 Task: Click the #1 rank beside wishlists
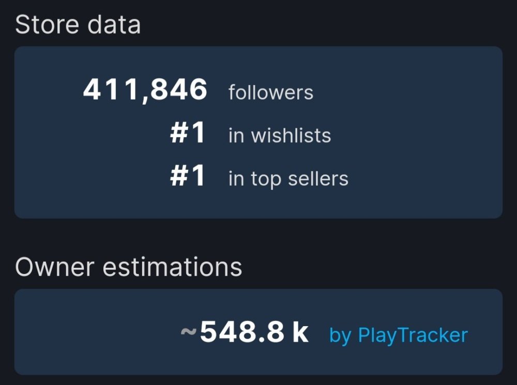coord(188,134)
